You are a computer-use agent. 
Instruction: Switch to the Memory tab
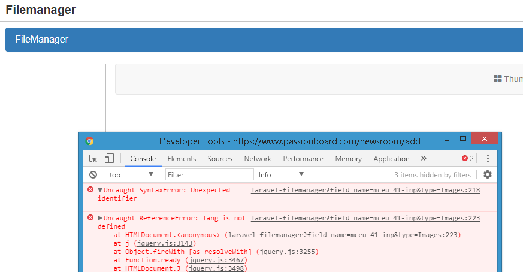(349, 159)
